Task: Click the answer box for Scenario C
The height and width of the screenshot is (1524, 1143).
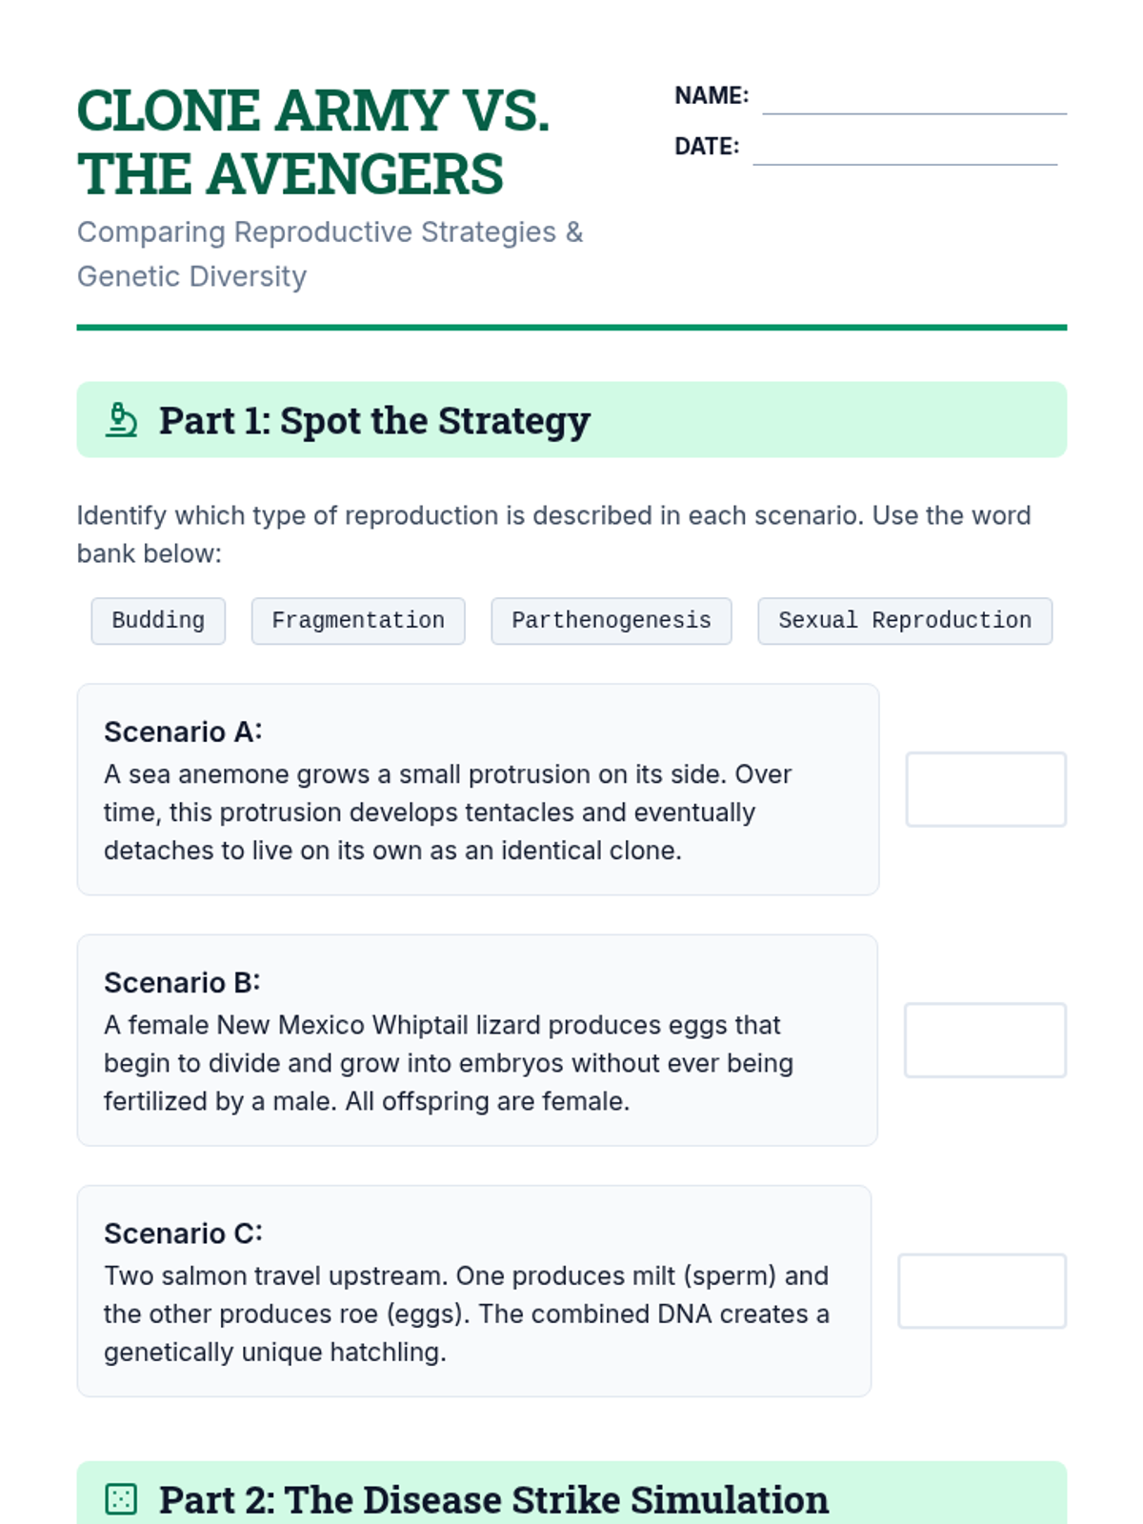Action: tap(981, 1291)
